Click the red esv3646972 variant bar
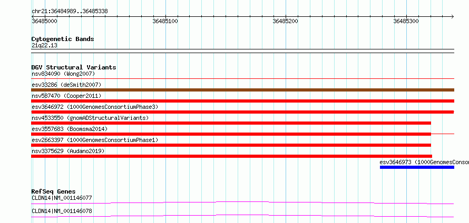The height and width of the screenshot is (223, 469). click(x=242, y=112)
